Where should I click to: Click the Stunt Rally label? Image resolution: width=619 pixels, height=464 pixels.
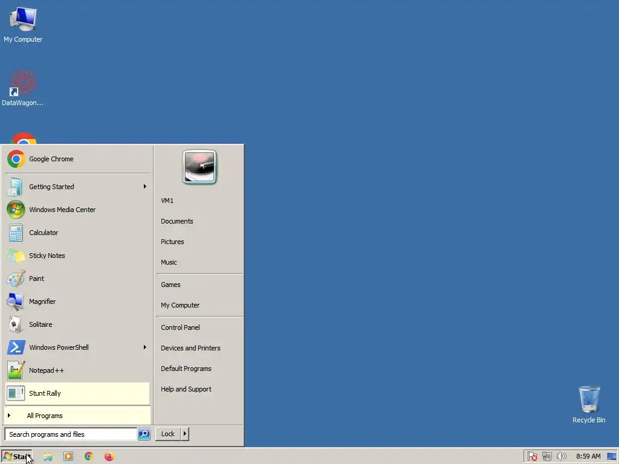[45, 393]
